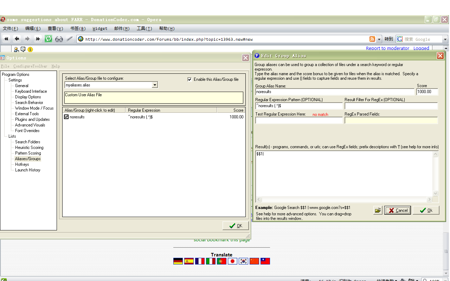Image resolution: width=450 pixels, height=281 pixels.
Task: Click the yellow dollar donate icon
Action: coord(30,50)
